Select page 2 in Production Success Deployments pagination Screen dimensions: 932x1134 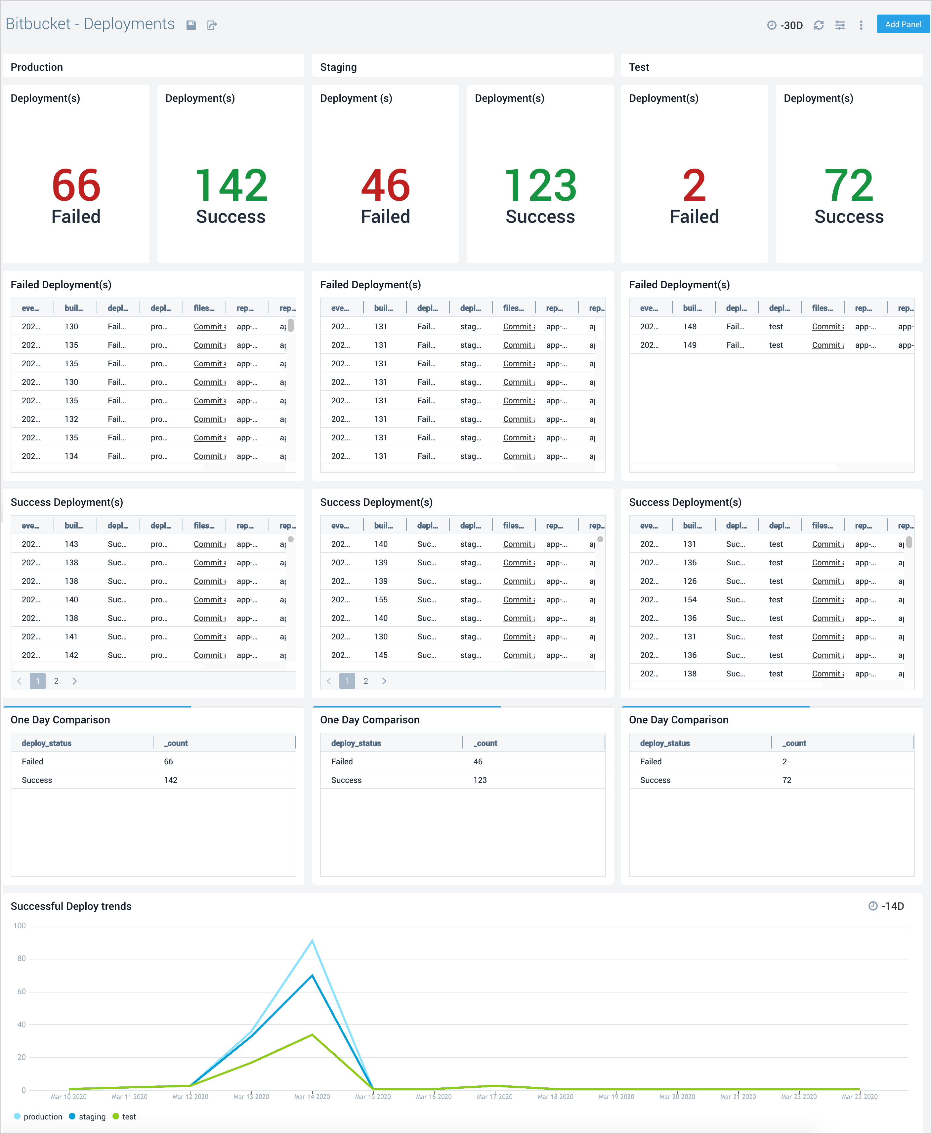tap(56, 680)
